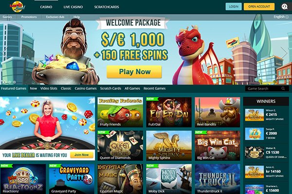Open the live chat support icon
This screenshot has width=292, height=194.
tap(284, 7)
